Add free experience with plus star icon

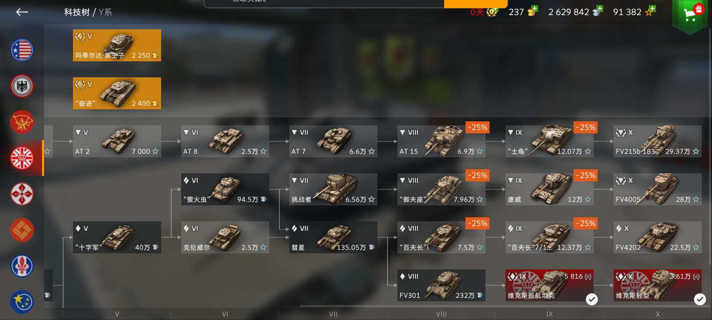(x=651, y=11)
